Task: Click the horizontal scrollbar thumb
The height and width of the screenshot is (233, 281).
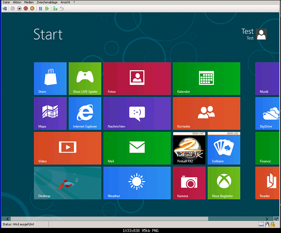Action: click(x=109, y=219)
